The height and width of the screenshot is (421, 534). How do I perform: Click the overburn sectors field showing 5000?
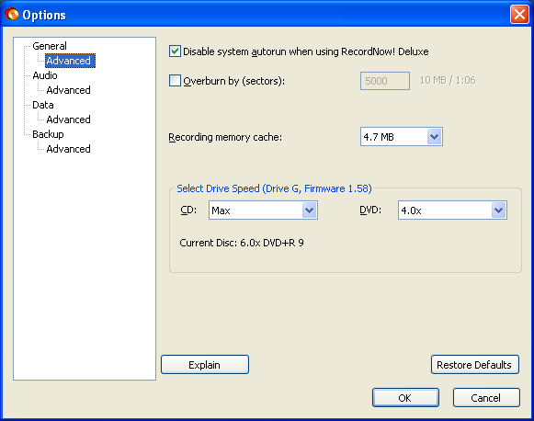point(385,81)
